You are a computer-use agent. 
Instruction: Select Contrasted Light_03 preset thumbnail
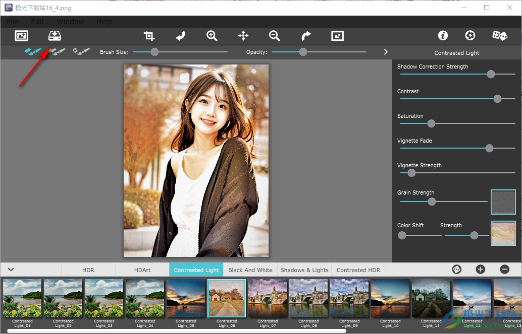point(104,298)
